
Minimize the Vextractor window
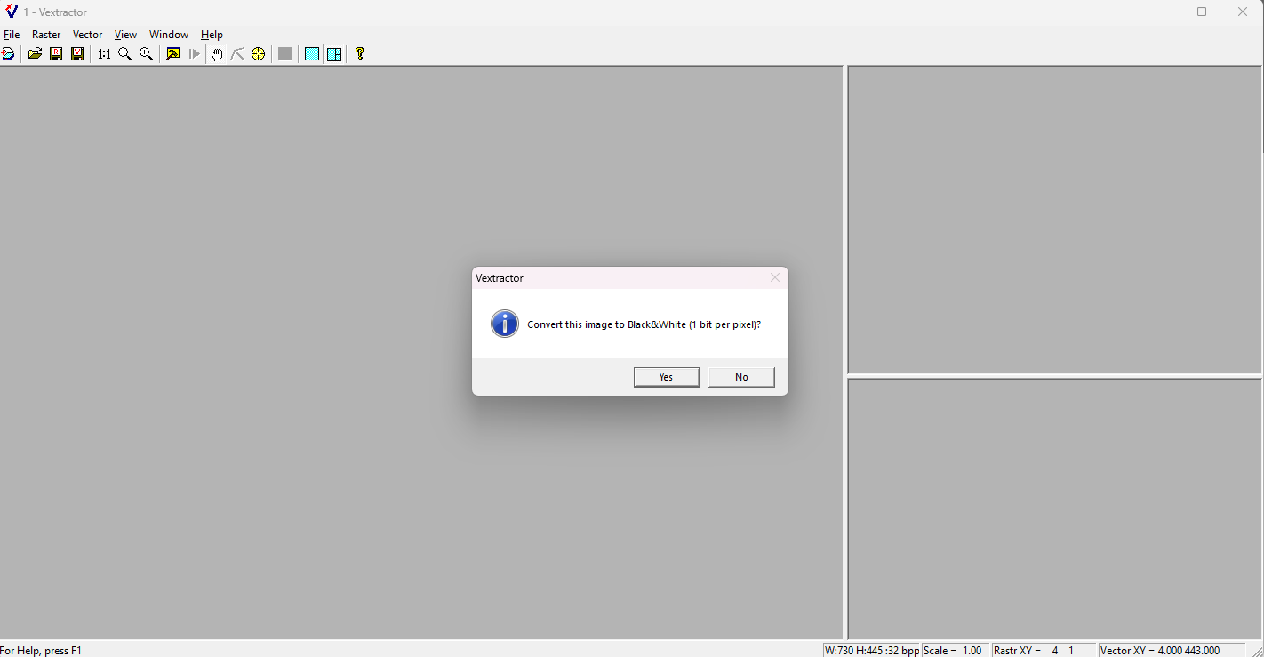tap(1162, 12)
